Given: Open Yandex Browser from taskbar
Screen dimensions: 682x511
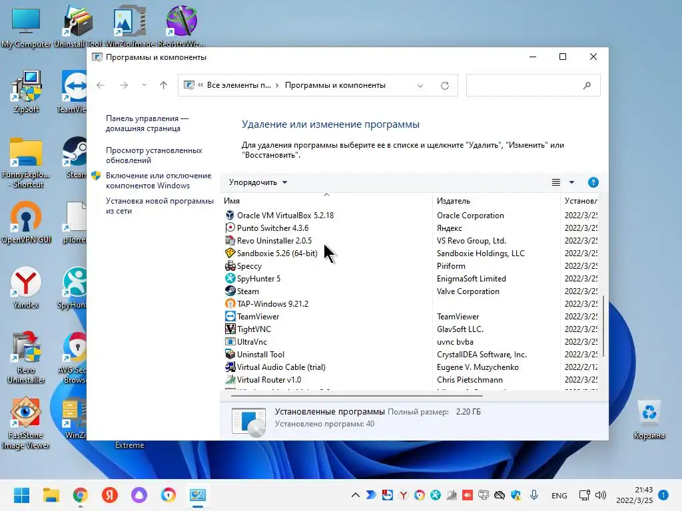Looking at the screenshot, I should 110,495.
